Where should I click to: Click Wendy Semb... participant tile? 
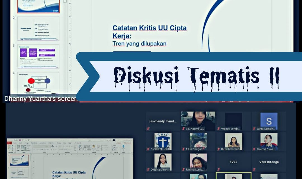coord(233,121)
